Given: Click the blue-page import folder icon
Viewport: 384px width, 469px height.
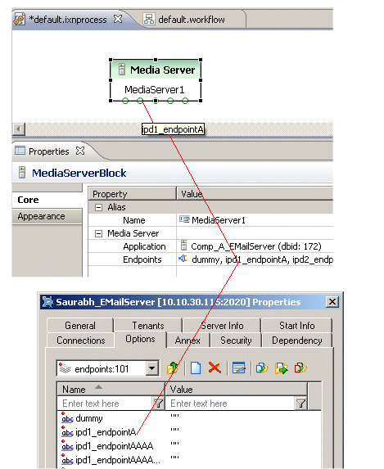Looking at the screenshot, I should click(262, 368).
